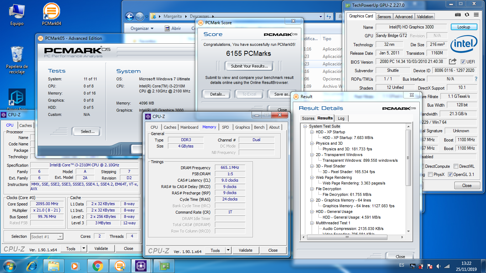Switch to the SPD tab in CPU-Z
The width and height of the screenshot is (486, 273).
point(226,127)
